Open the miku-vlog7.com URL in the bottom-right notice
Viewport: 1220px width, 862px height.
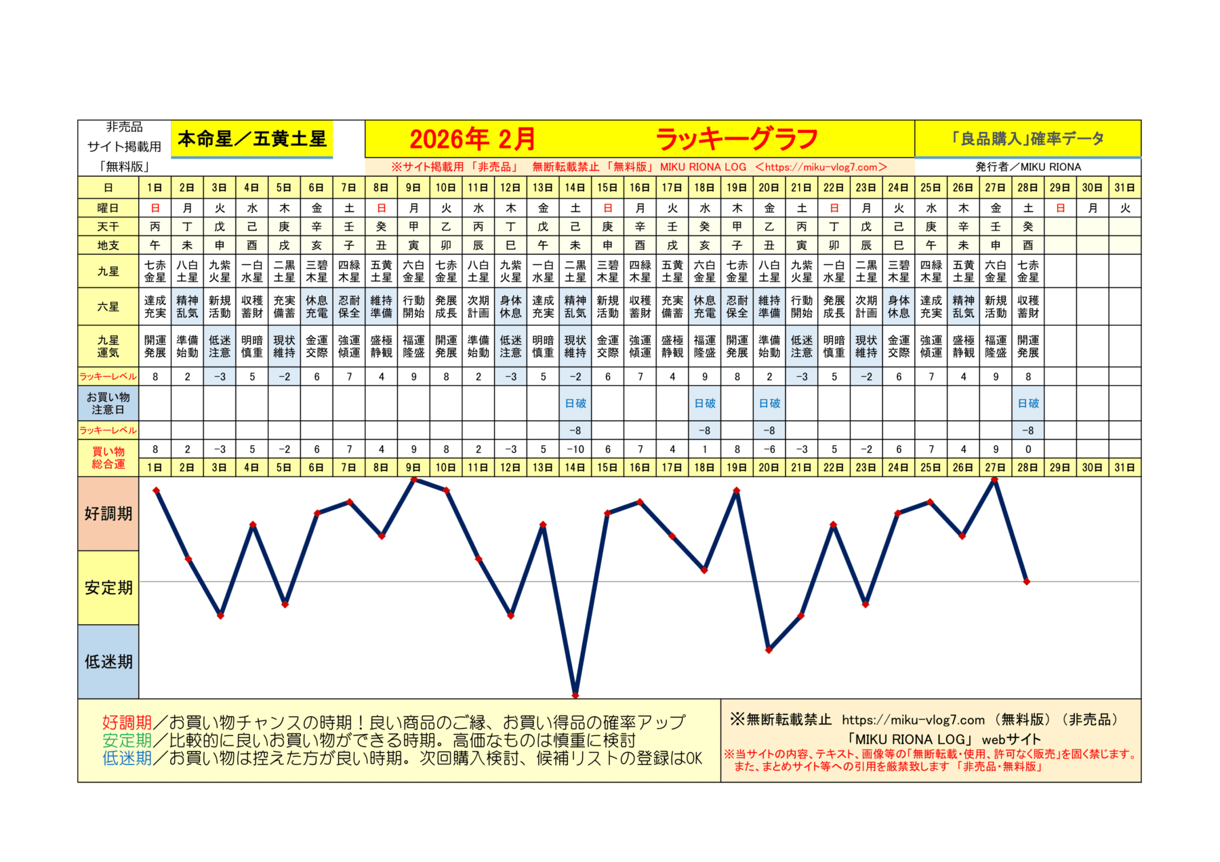(x=913, y=720)
